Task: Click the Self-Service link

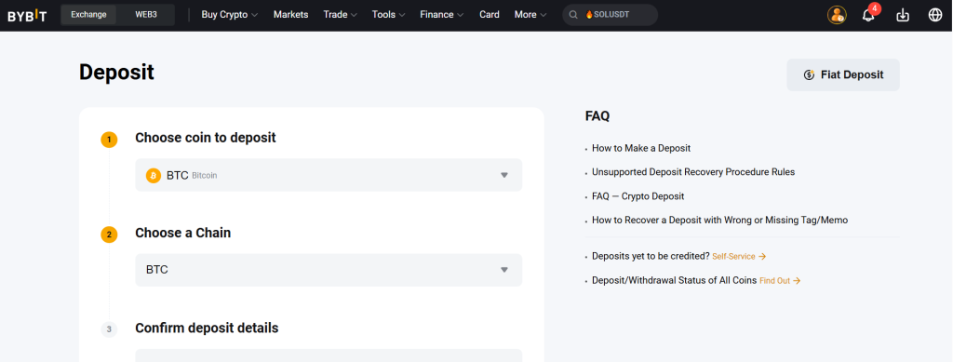Action: click(733, 257)
